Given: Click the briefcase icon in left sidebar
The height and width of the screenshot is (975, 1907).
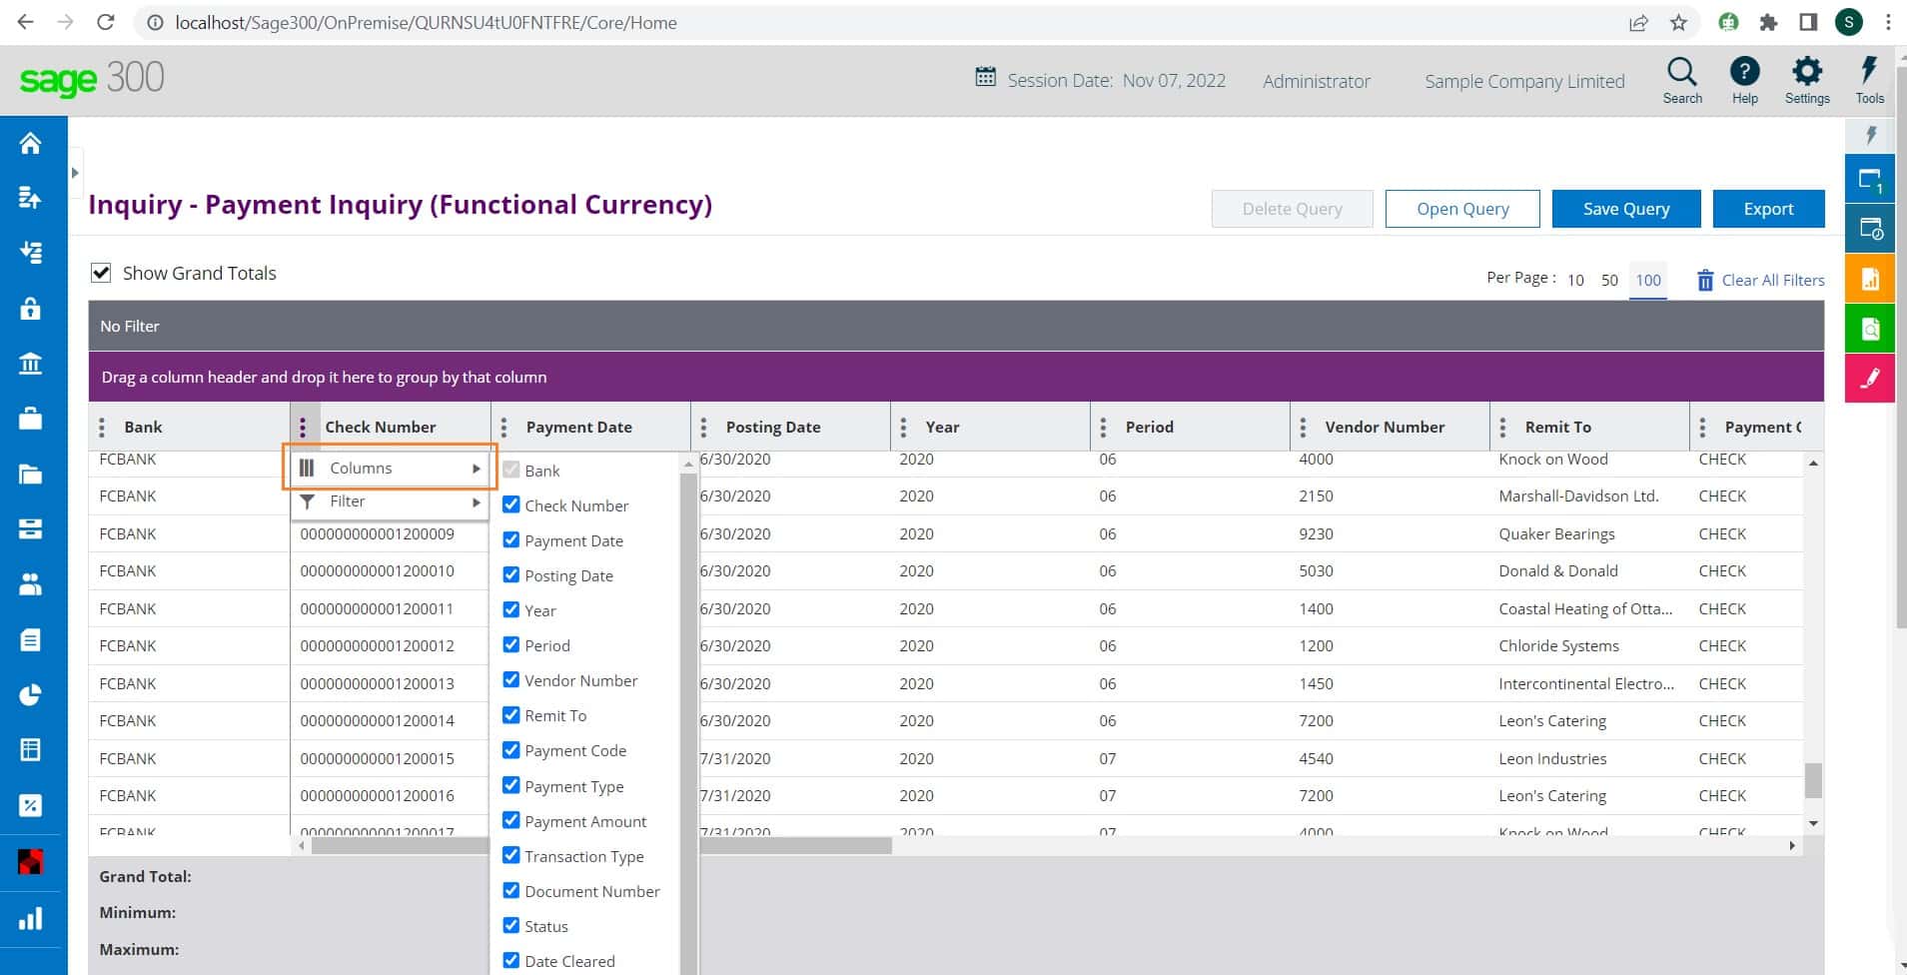Looking at the screenshot, I should click(x=30, y=419).
